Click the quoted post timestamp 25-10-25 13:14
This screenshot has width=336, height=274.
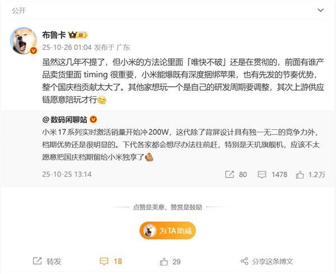click(x=67, y=174)
